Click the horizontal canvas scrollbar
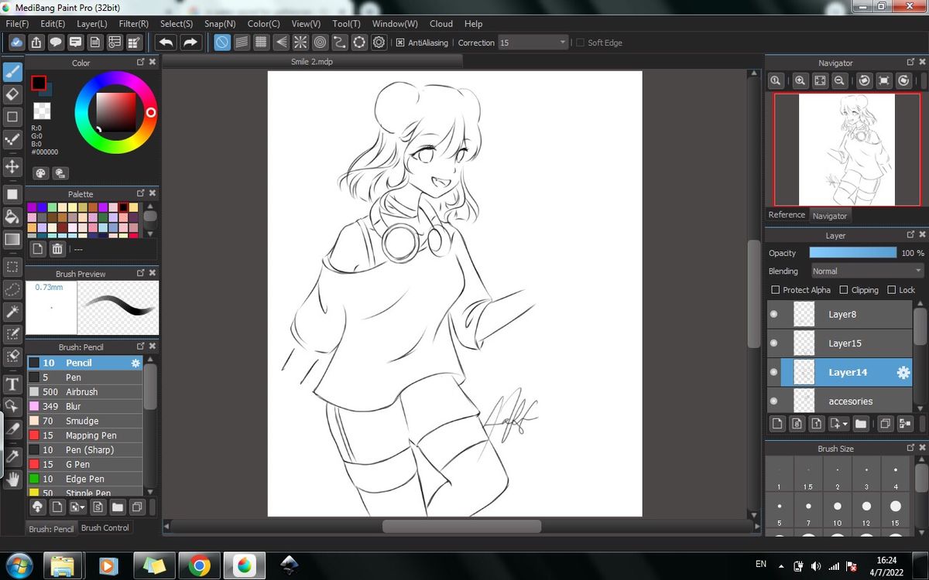This screenshot has width=929, height=580. coord(461,526)
